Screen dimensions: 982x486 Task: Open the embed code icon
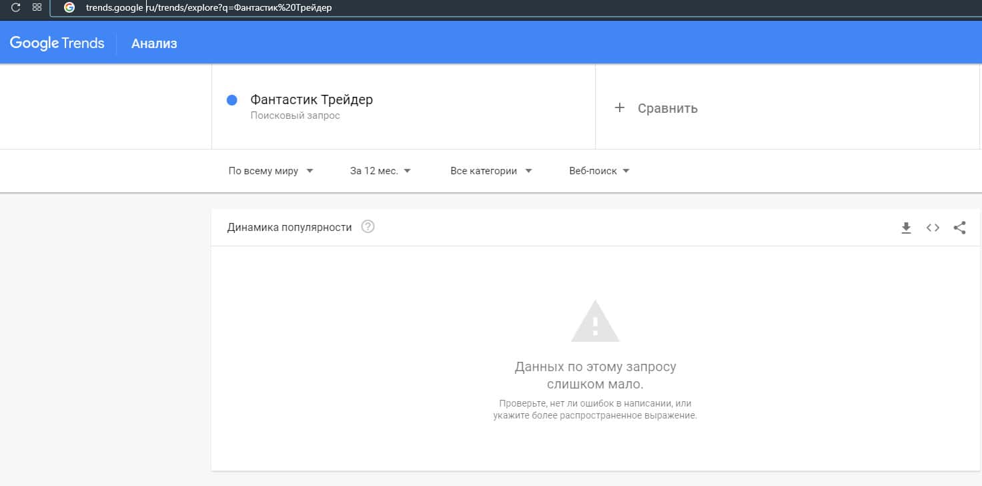933,228
